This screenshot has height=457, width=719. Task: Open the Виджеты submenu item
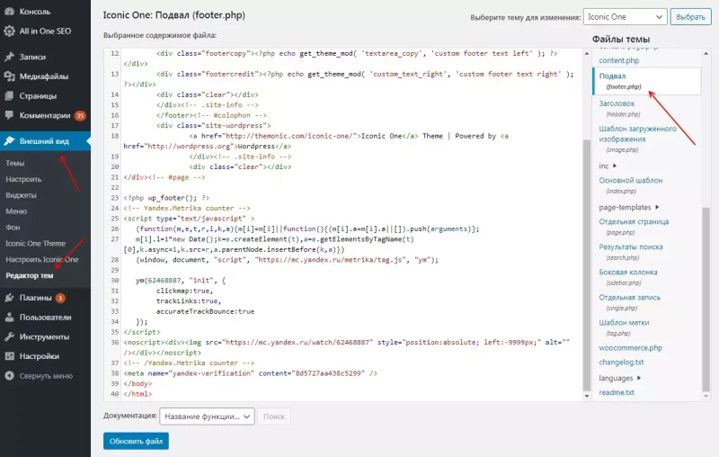[x=21, y=195]
